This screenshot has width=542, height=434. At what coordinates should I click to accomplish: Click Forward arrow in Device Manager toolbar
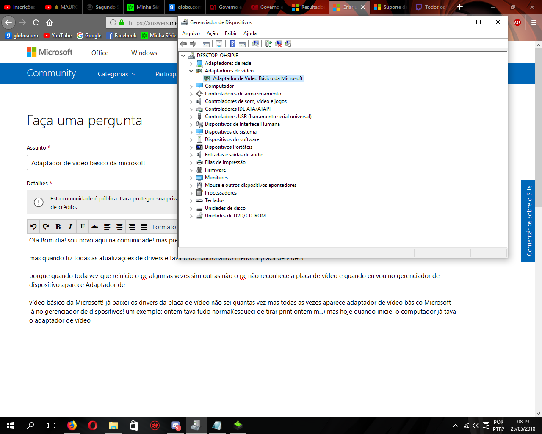[193, 44]
